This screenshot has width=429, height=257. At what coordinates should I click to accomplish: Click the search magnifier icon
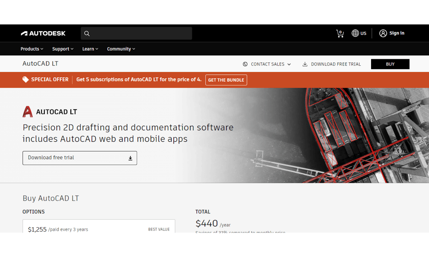87,33
